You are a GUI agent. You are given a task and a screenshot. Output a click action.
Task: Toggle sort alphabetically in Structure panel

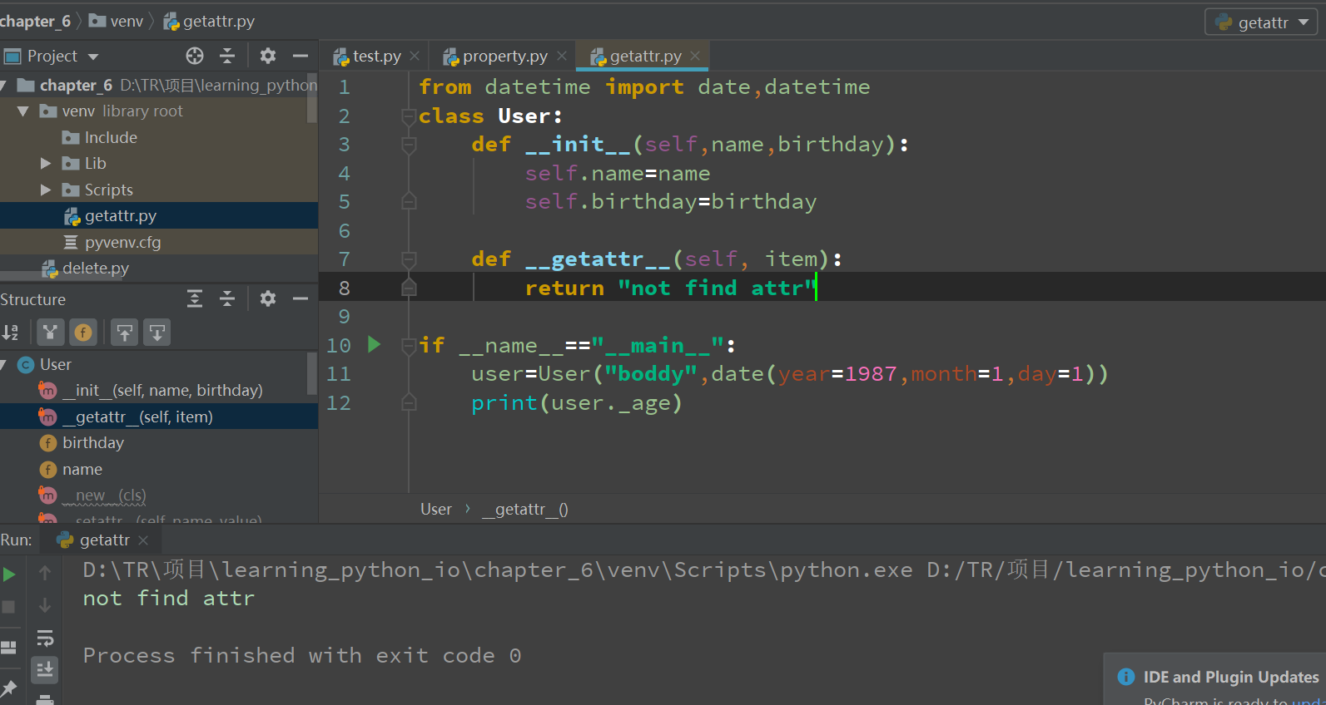coord(11,333)
